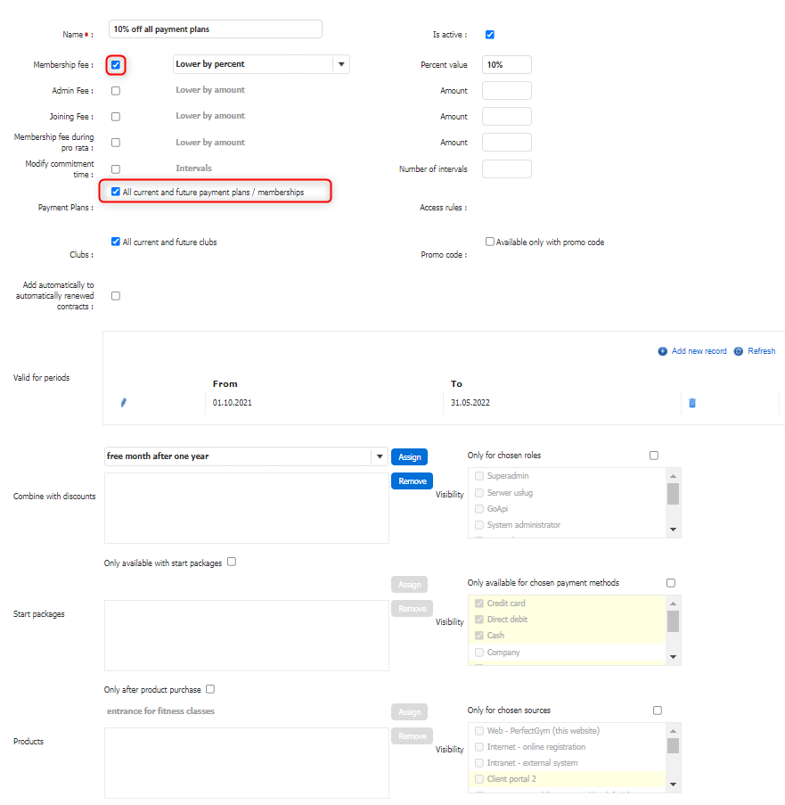The width and height of the screenshot is (785, 805).
Task: Click the Refresh icon above periods table
Action: 739,351
